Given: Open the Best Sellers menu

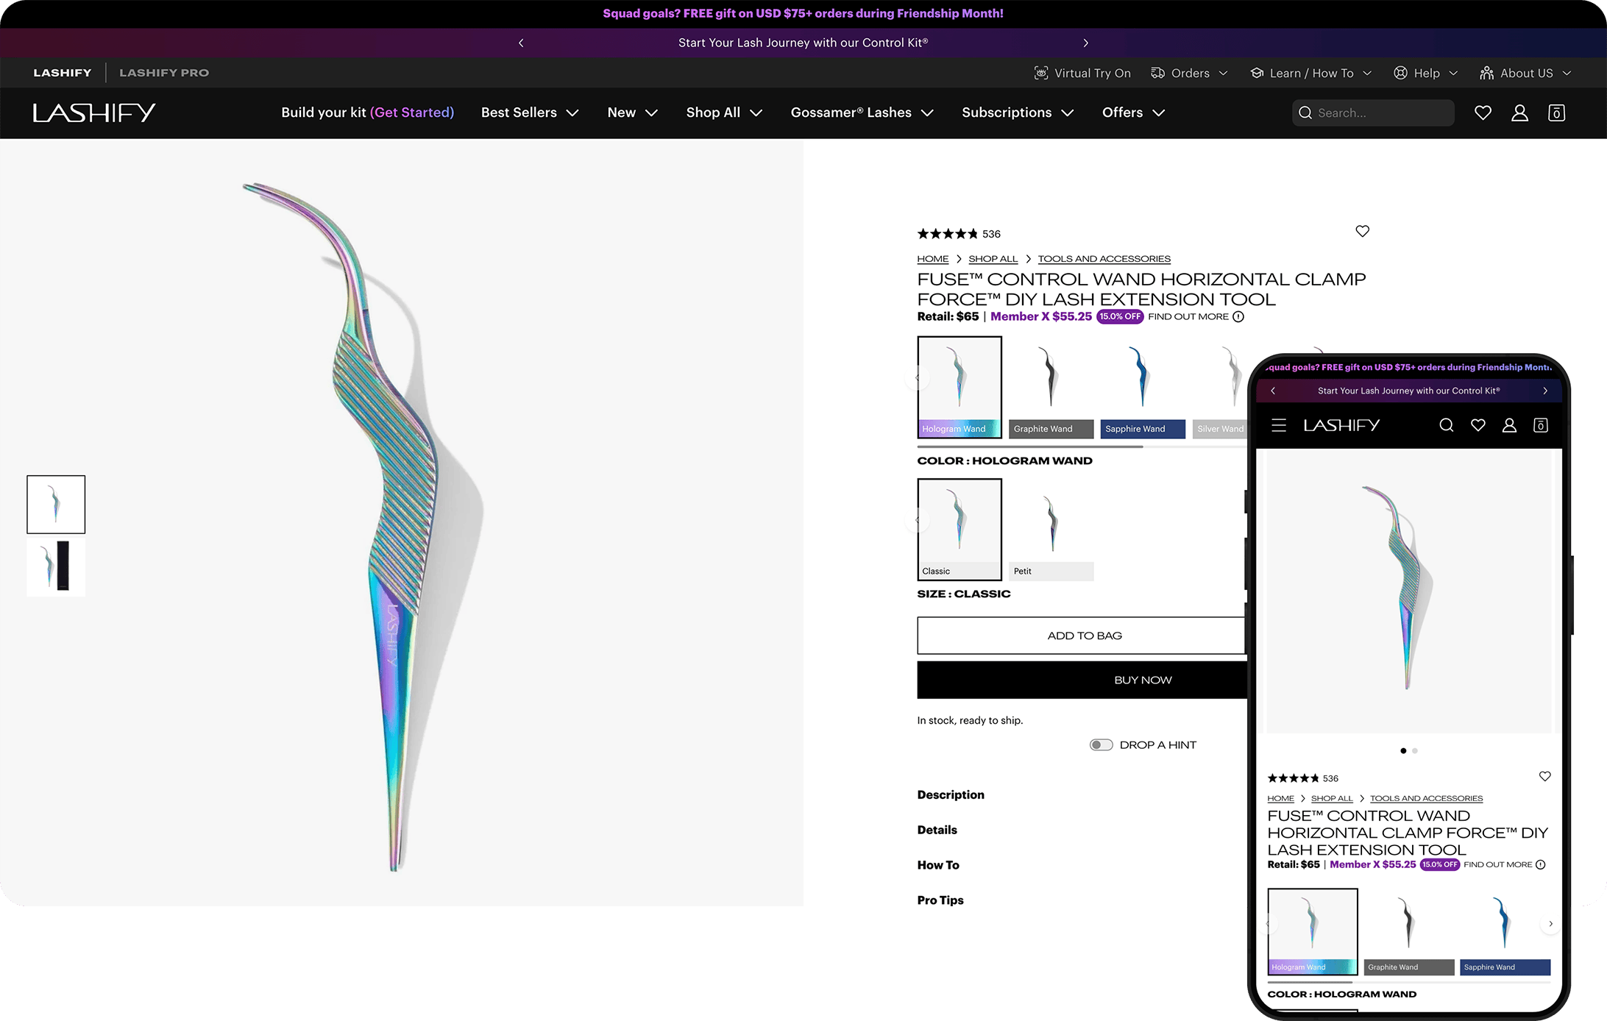Looking at the screenshot, I should 530,113.
